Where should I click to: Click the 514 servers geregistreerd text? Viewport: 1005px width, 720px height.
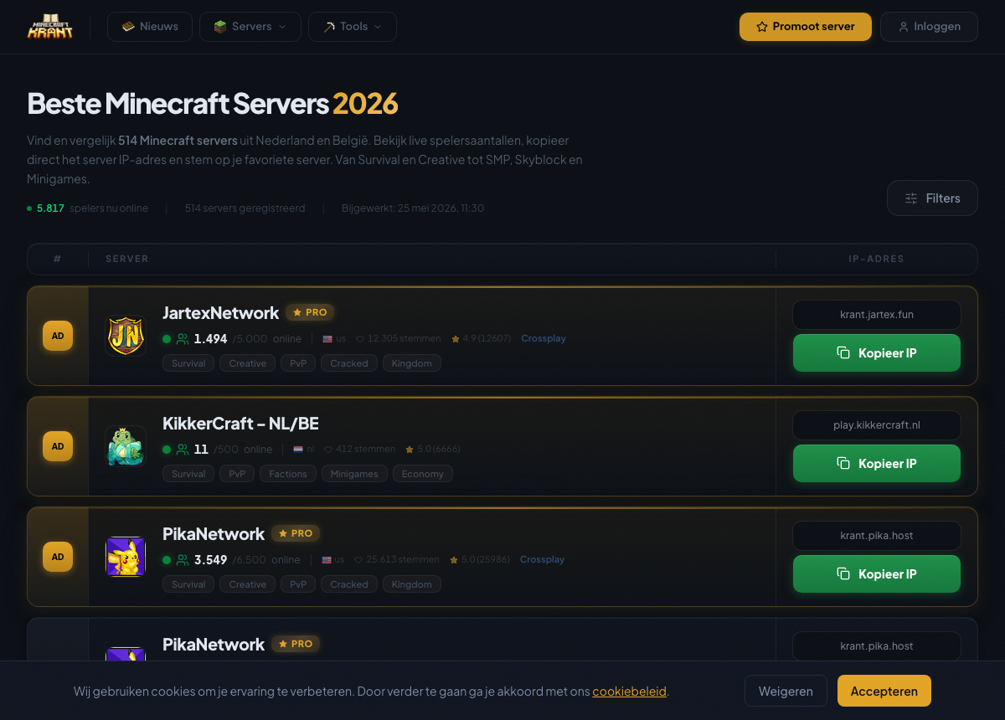click(x=245, y=208)
